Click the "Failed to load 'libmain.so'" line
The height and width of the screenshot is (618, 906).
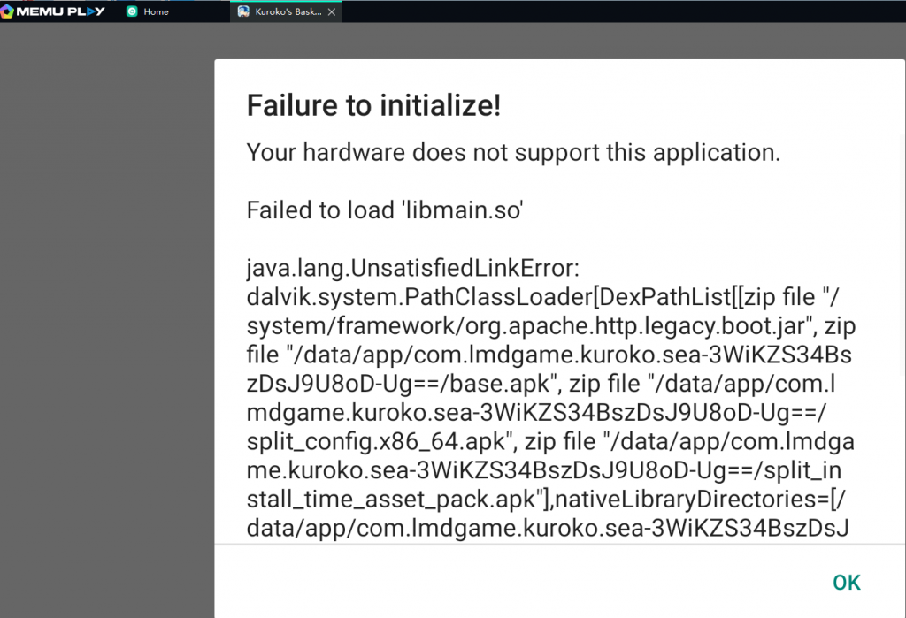(385, 210)
